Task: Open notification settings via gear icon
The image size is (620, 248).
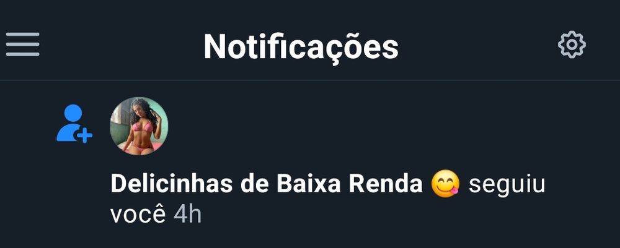Action: (572, 45)
